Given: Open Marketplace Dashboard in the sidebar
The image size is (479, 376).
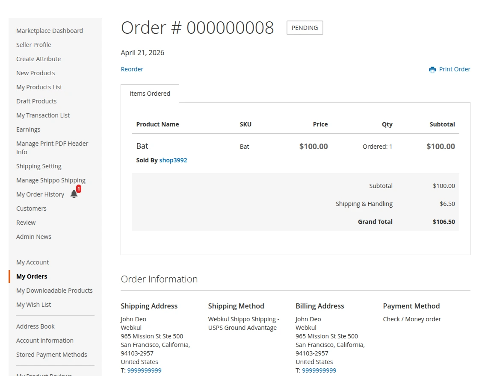Looking at the screenshot, I should [50, 31].
